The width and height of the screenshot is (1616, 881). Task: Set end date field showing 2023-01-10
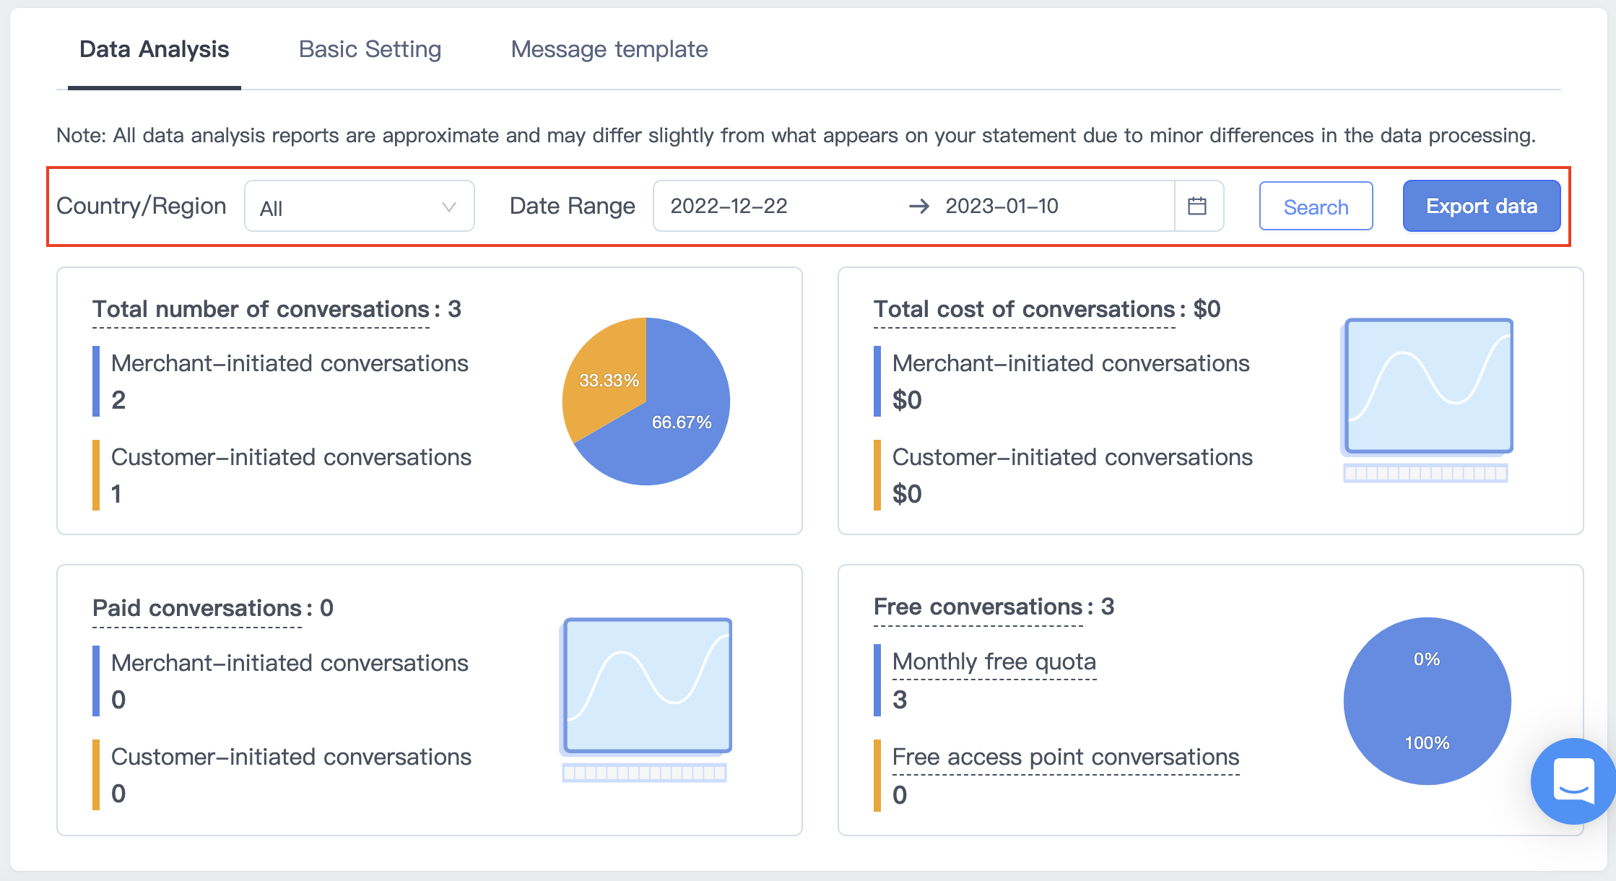click(1002, 206)
